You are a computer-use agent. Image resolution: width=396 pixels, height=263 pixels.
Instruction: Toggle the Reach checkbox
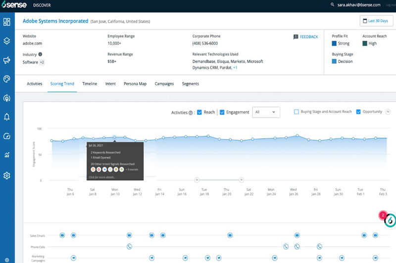[199, 112]
